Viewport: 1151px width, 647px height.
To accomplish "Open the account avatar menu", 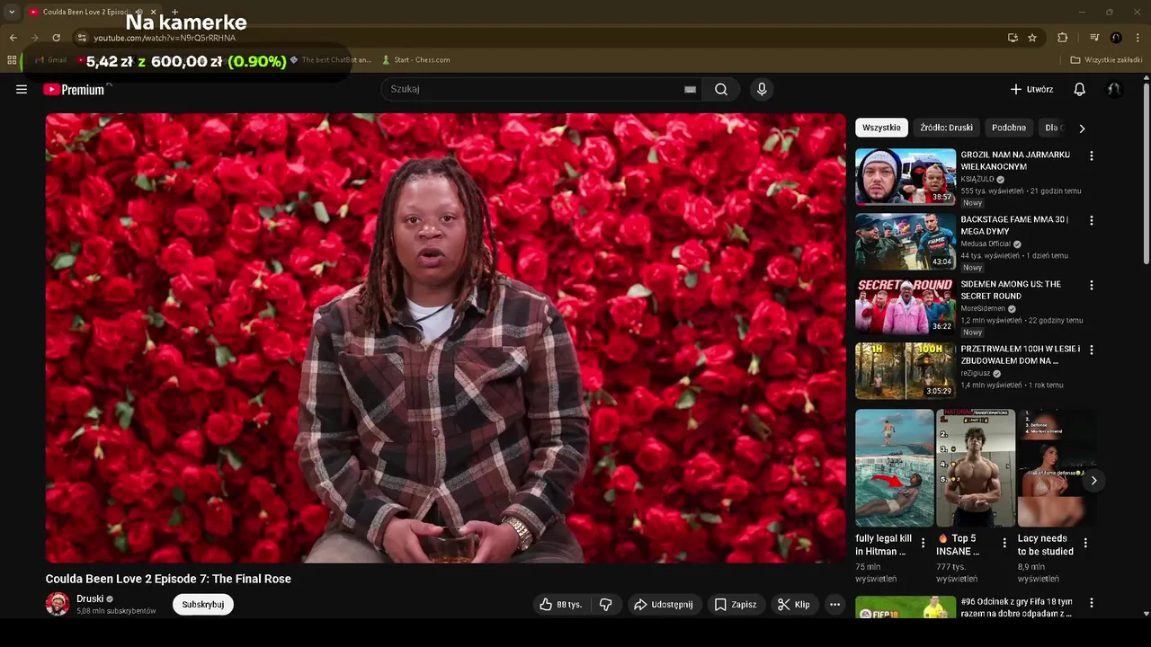I will tap(1114, 89).
